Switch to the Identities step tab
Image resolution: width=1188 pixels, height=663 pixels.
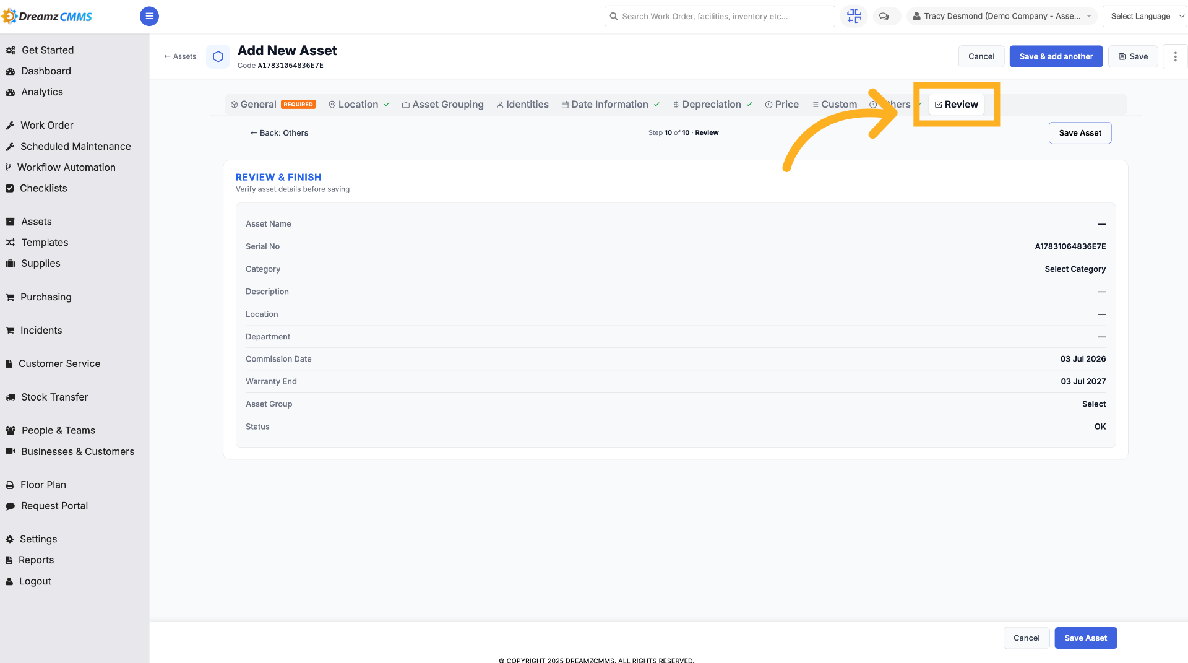pyautogui.click(x=522, y=105)
